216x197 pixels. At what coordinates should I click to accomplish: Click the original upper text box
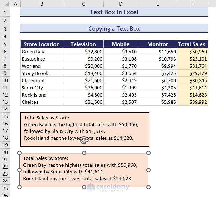(x=85, y=130)
